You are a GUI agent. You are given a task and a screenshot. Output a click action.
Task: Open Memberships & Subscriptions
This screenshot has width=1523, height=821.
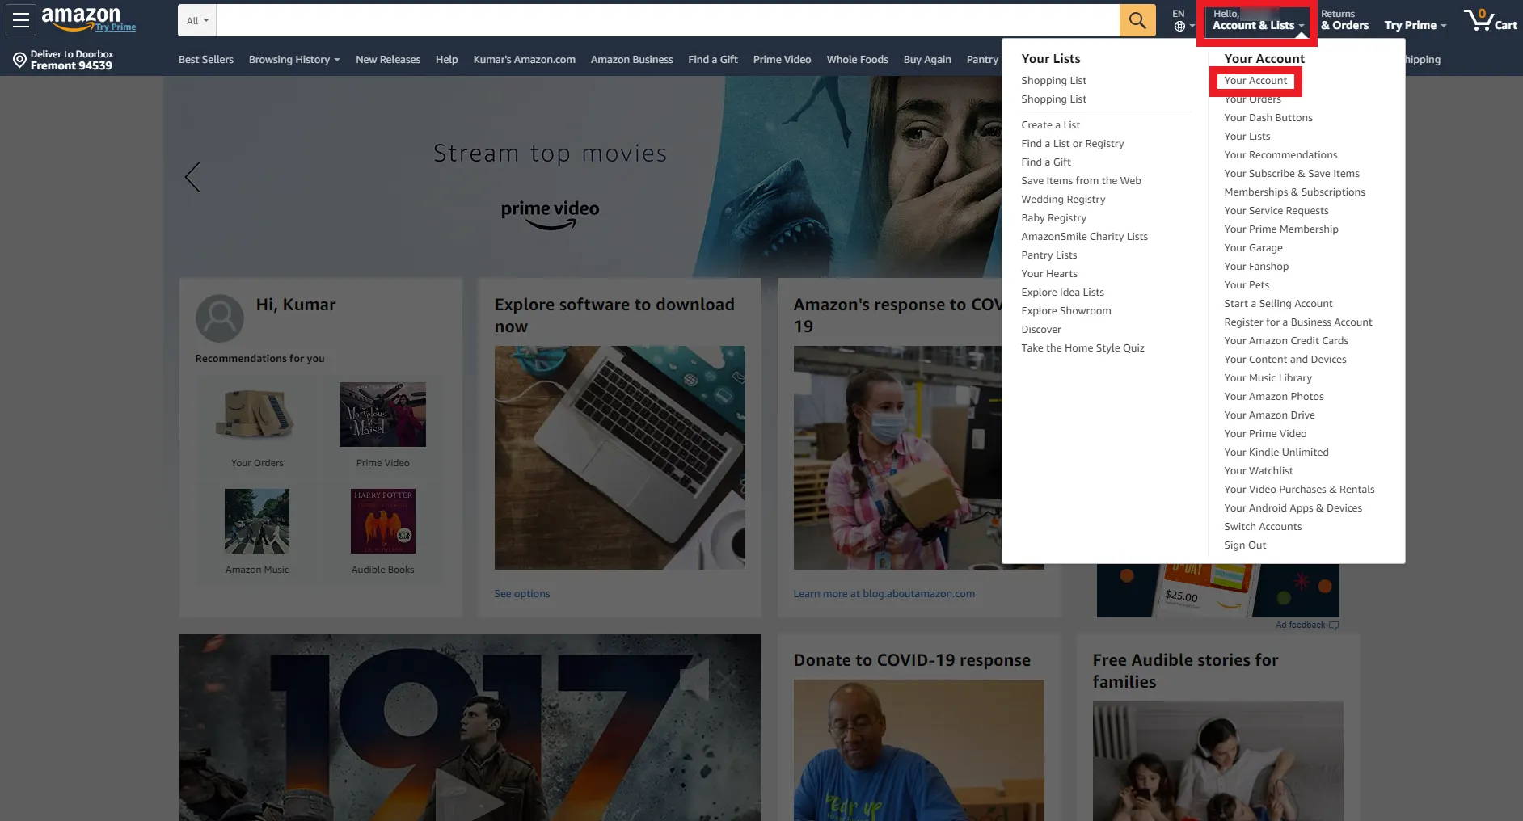point(1294,192)
